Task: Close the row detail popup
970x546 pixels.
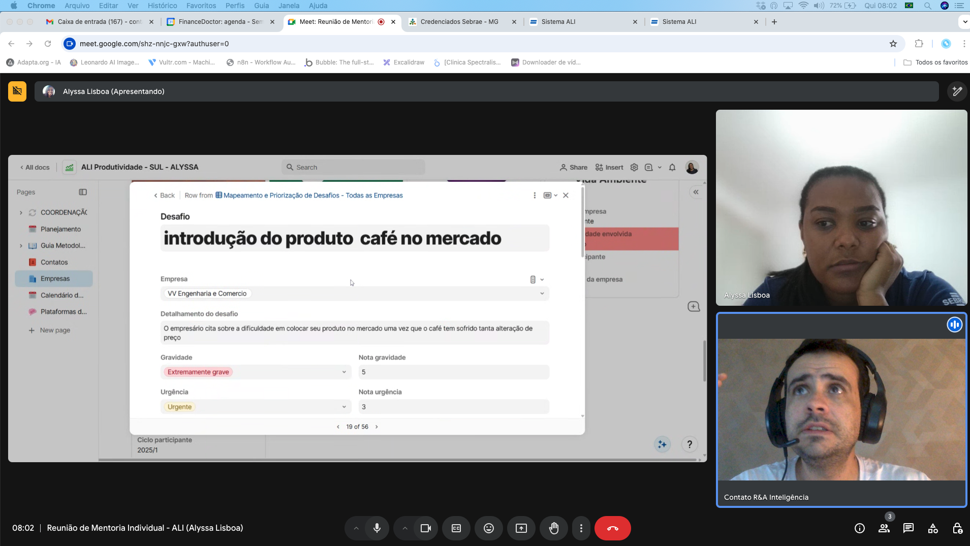Action: (566, 196)
